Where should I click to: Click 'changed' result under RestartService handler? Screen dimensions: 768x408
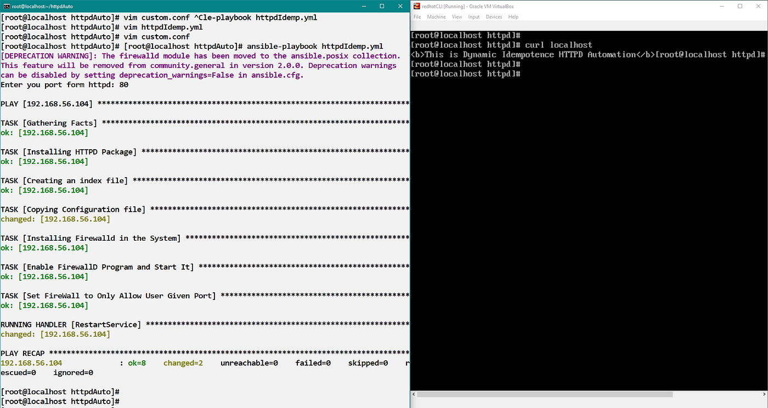pyautogui.click(x=55, y=334)
